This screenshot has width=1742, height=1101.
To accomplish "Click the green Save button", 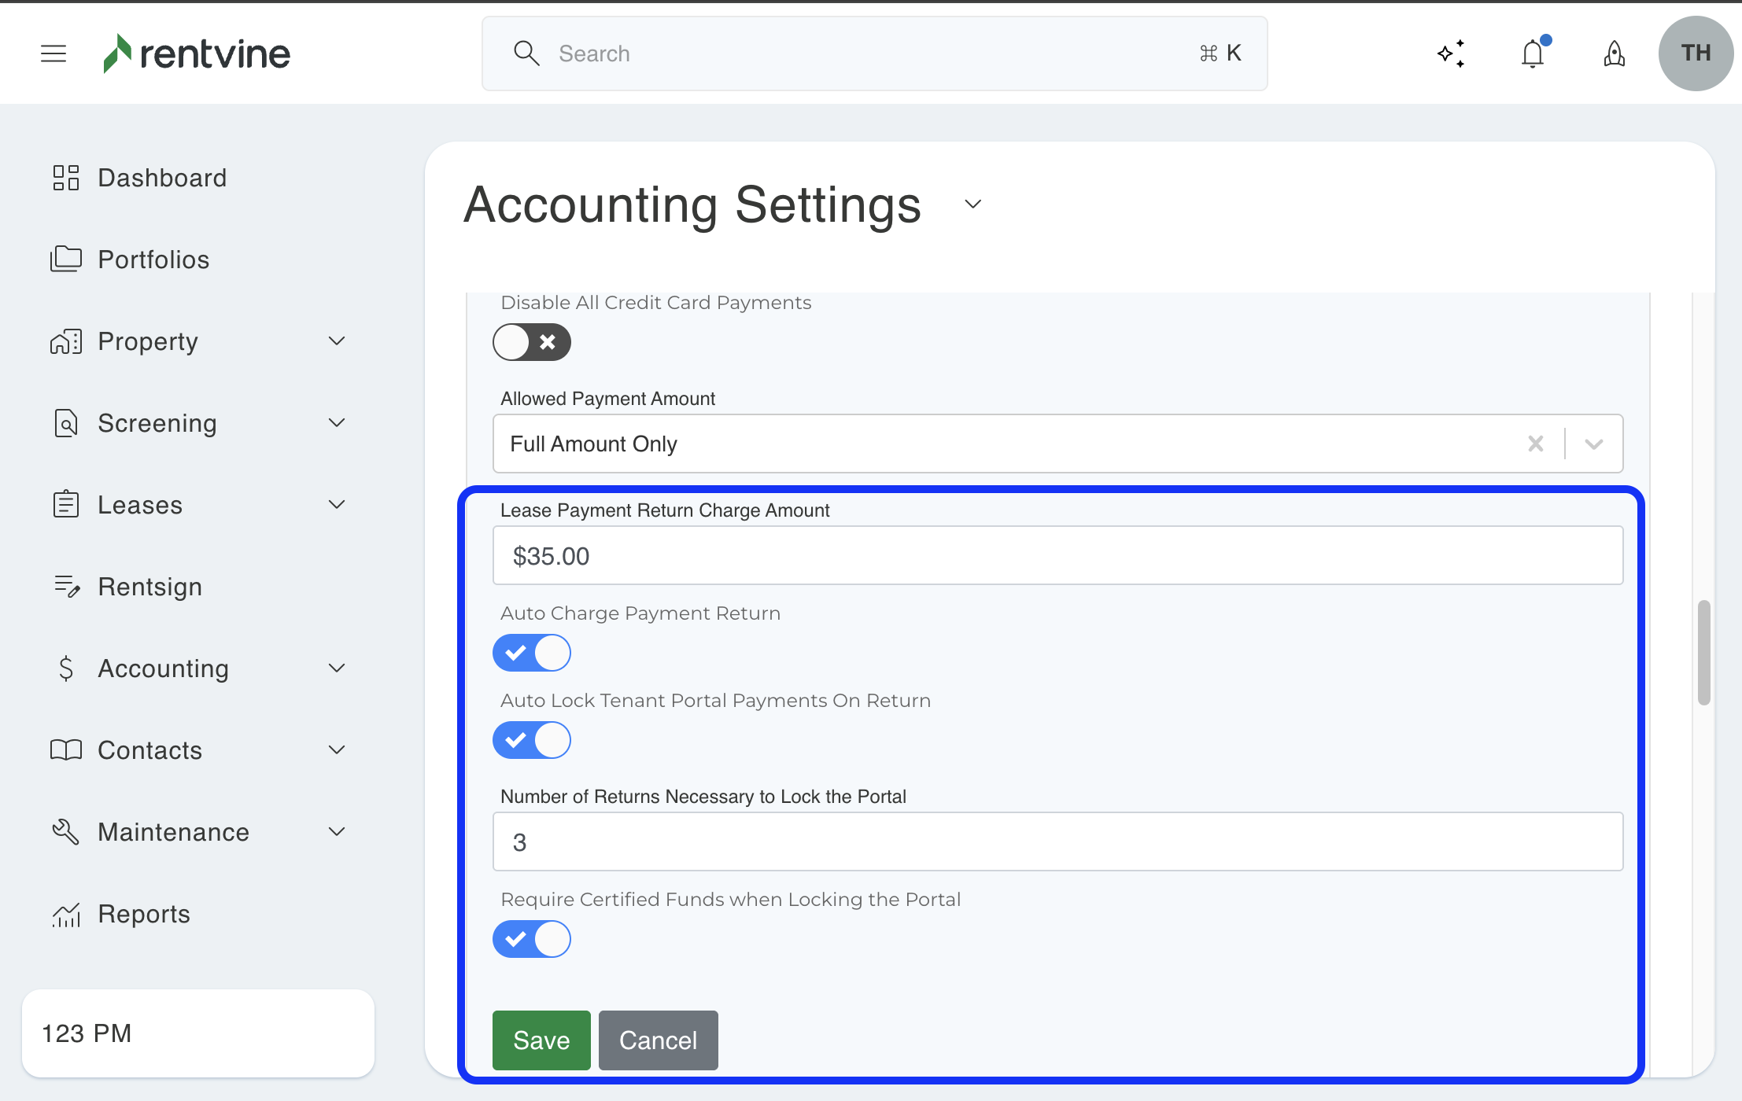I will [x=541, y=1040].
